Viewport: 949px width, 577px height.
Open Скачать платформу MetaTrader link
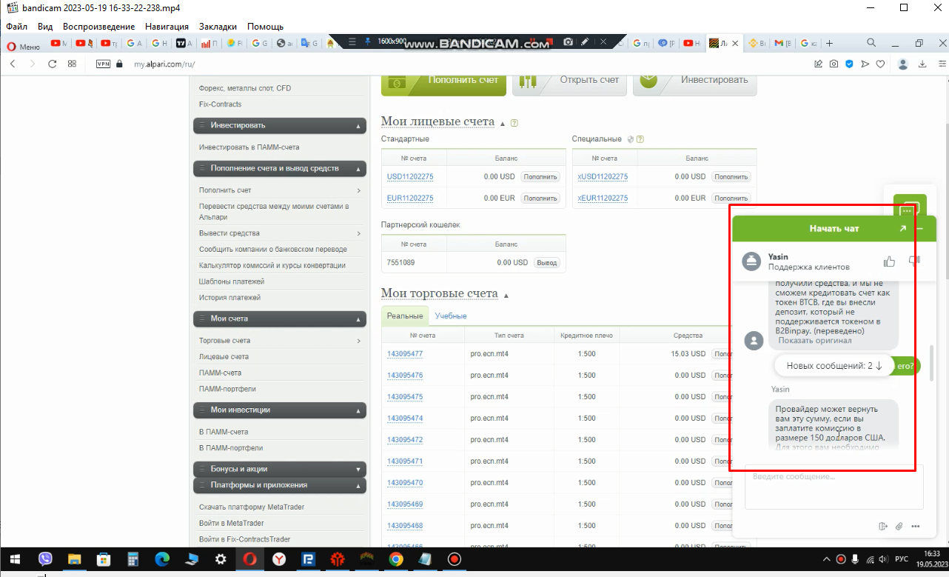(252, 507)
